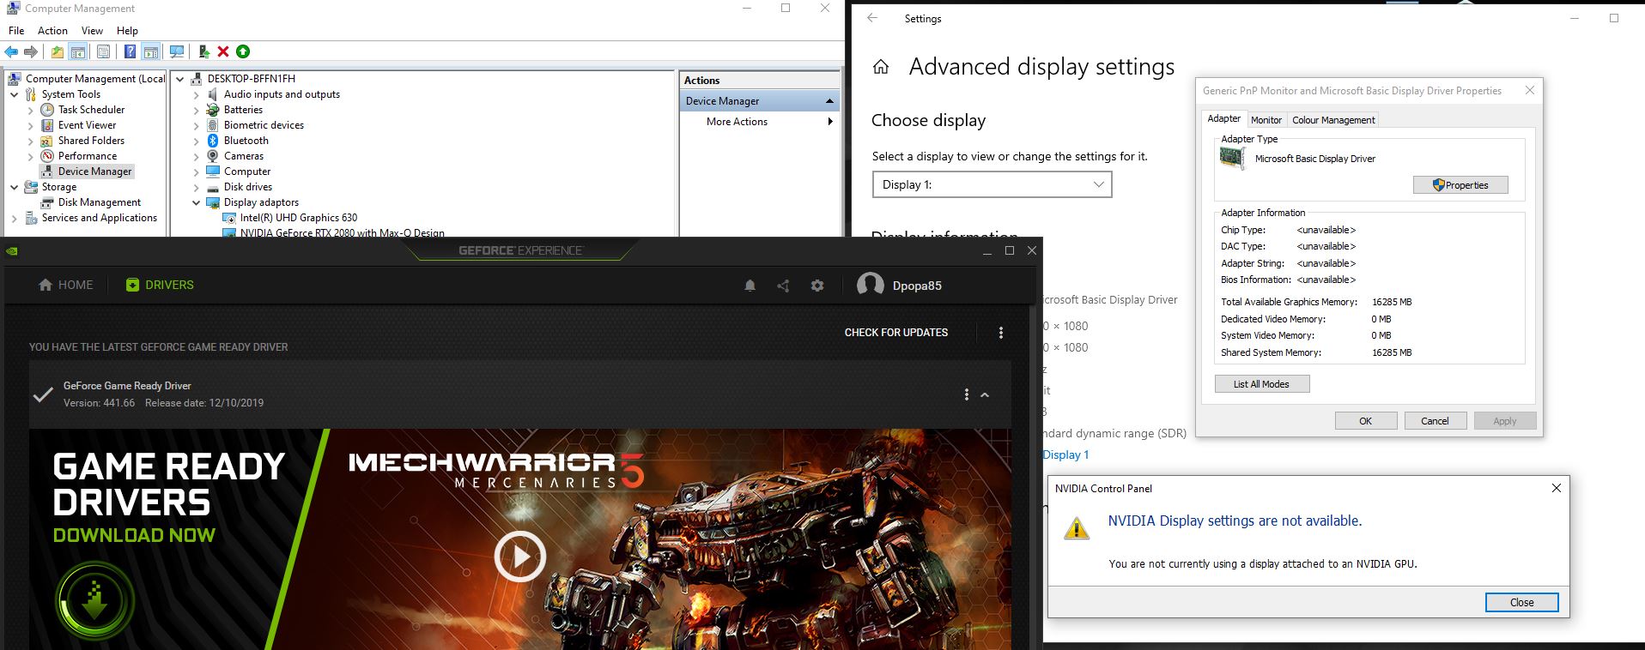Collapse the System Tools tree node
Viewport: 1645px width, 650px height.
coord(15,94)
